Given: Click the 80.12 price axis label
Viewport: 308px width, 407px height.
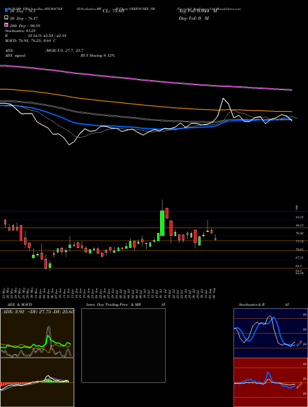Looking at the screenshot, I should pos(300,225).
